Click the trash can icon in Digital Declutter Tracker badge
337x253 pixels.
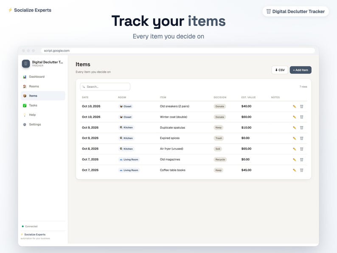268,11
